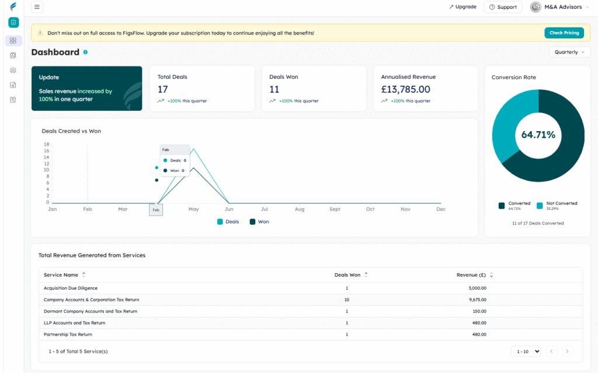Click the camera document icon in the sidebar
Screen dimensions: 598x373
pyautogui.click(x=13, y=85)
